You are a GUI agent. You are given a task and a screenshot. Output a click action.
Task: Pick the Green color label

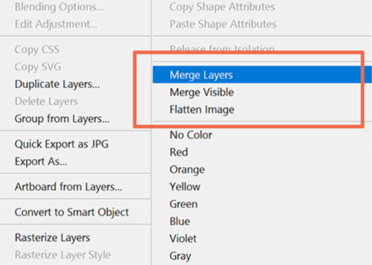(183, 204)
